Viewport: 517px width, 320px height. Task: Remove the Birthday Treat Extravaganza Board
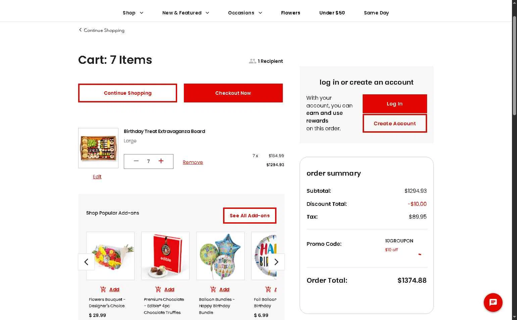(x=193, y=162)
